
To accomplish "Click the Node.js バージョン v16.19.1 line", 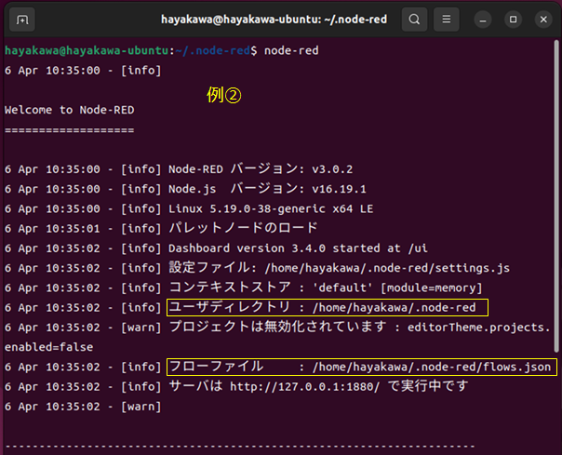I will (x=261, y=189).
